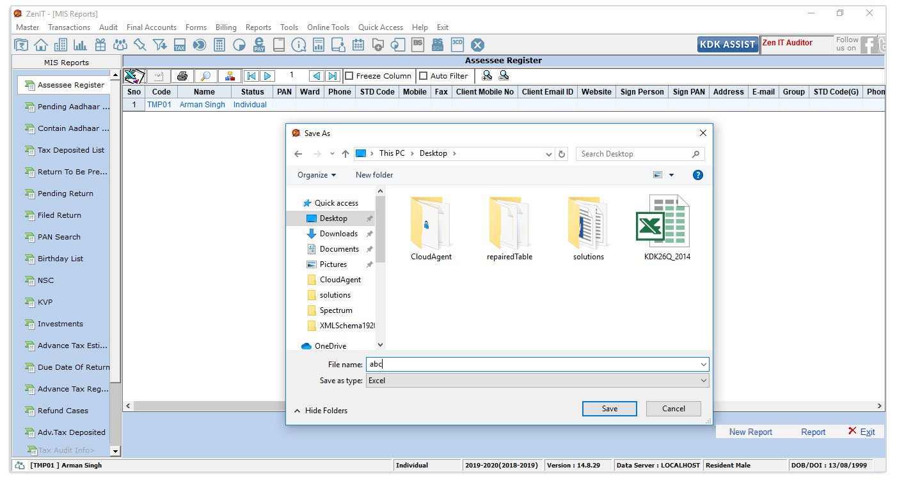Click the help question mark in Save As
The height and width of the screenshot is (479, 897).
click(698, 175)
